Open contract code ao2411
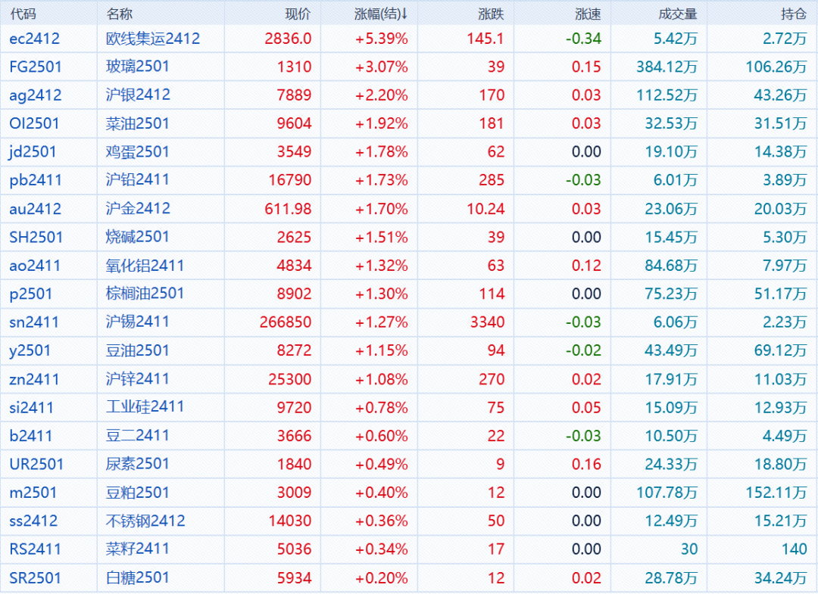The height and width of the screenshot is (594, 818). 35,265
